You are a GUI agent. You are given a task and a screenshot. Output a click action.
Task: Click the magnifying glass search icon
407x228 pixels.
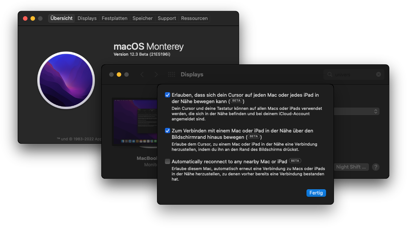[330, 74]
